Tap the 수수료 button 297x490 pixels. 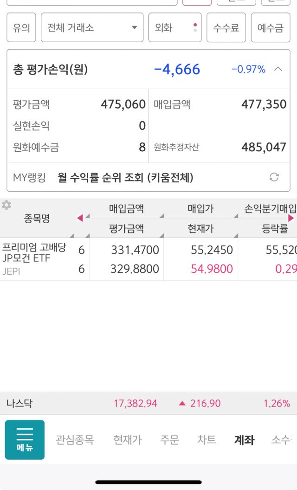pos(226,27)
